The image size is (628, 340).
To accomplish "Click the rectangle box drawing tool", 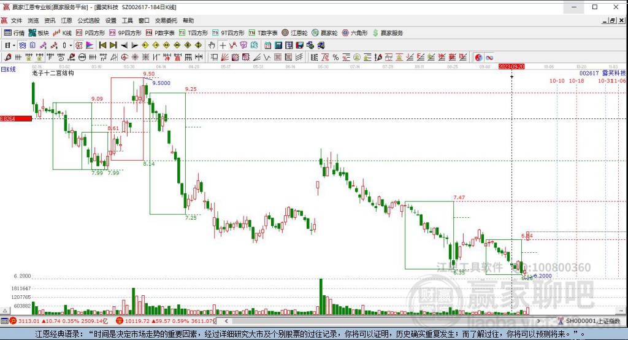I will [214, 57].
